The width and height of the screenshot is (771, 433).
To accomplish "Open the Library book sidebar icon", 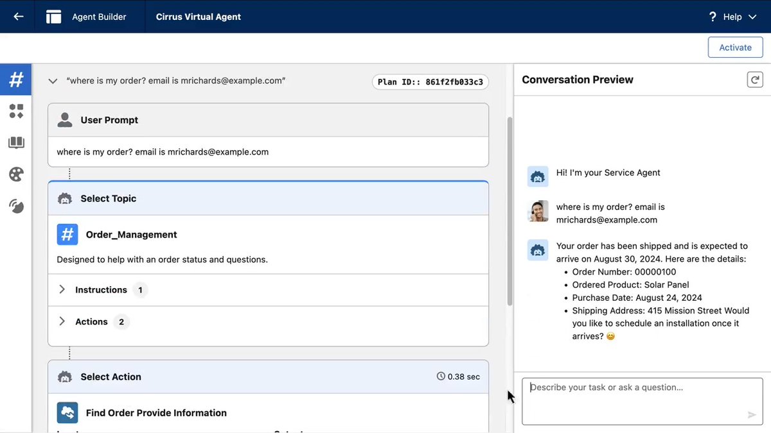I will click(16, 143).
